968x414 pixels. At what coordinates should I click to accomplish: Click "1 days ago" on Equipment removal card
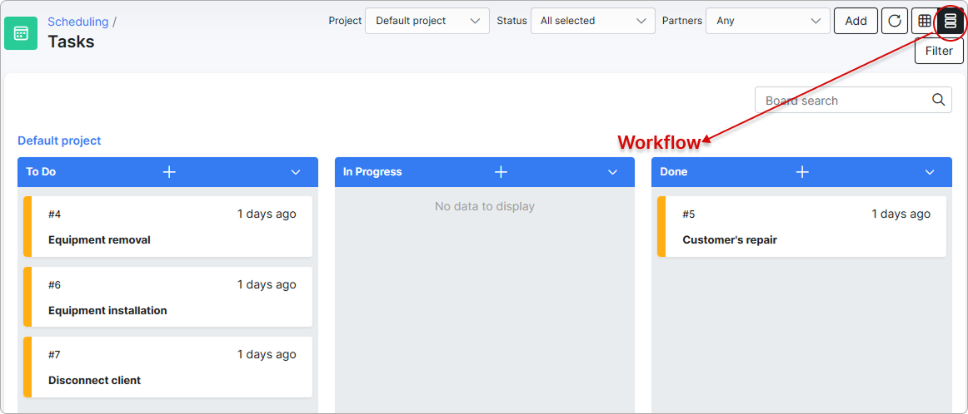click(267, 214)
